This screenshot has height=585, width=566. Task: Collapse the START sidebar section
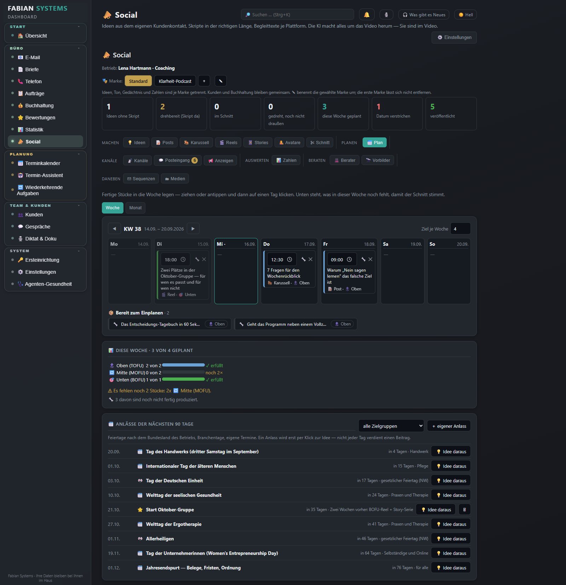[x=79, y=27]
